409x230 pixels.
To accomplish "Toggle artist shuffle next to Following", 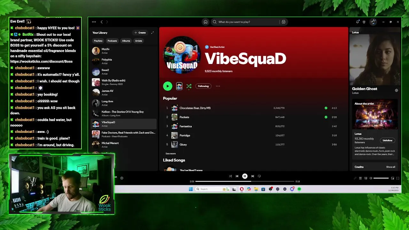I will (189, 86).
